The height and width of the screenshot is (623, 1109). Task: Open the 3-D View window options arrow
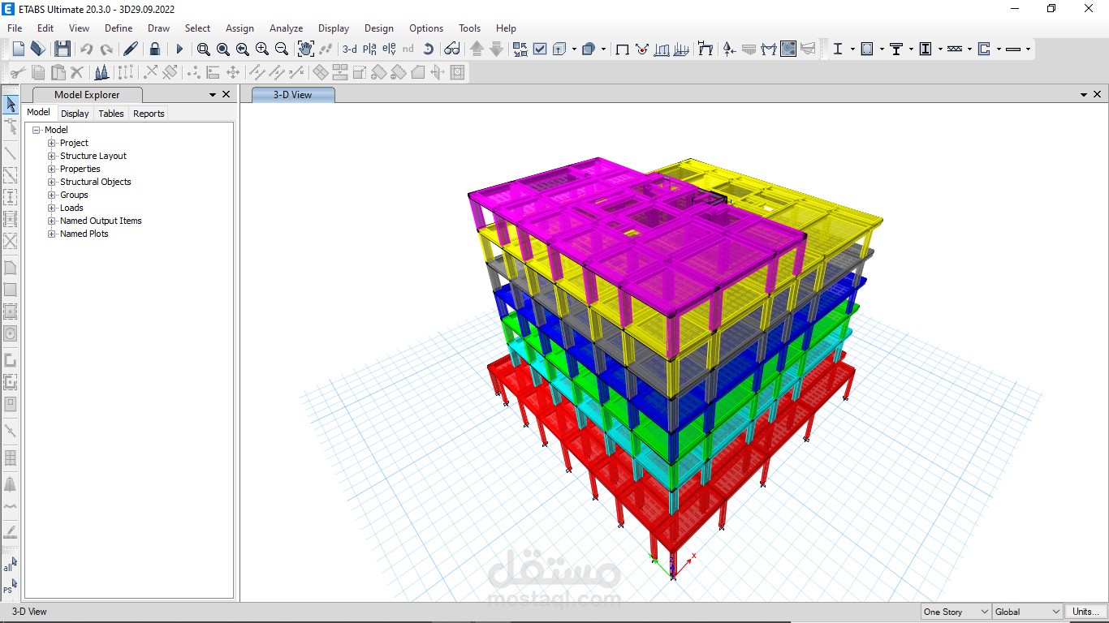click(x=1084, y=95)
